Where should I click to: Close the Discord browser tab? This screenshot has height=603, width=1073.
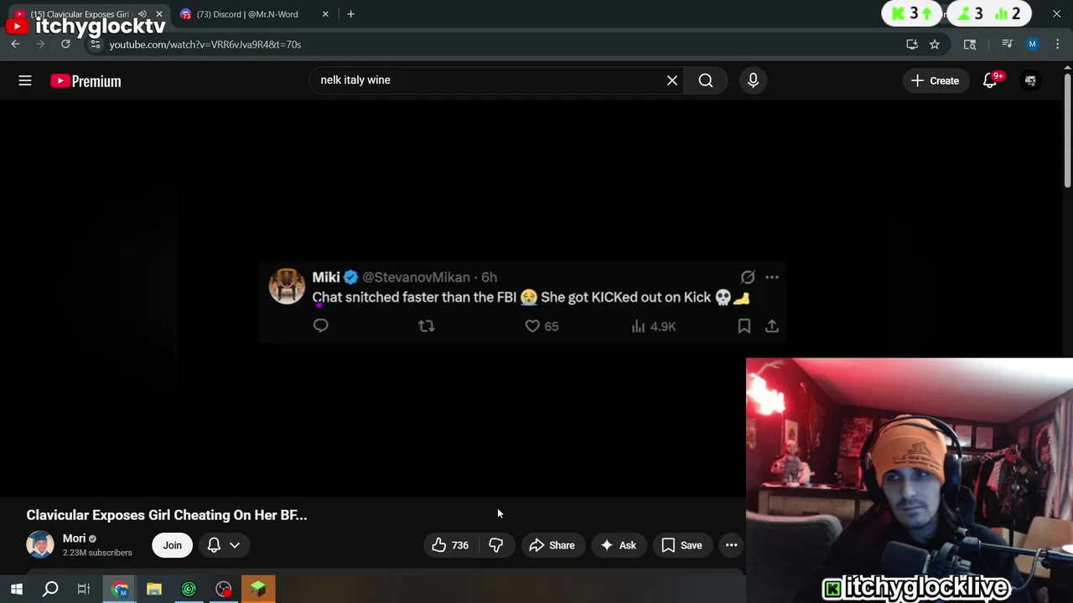click(x=325, y=14)
